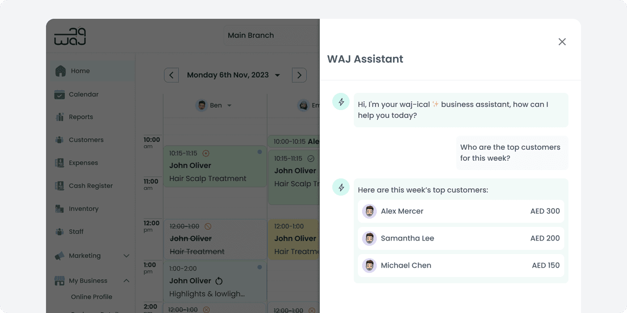Click the lightning bolt WAJ Assistant icon
This screenshot has width=627, height=313.
(341, 102)
